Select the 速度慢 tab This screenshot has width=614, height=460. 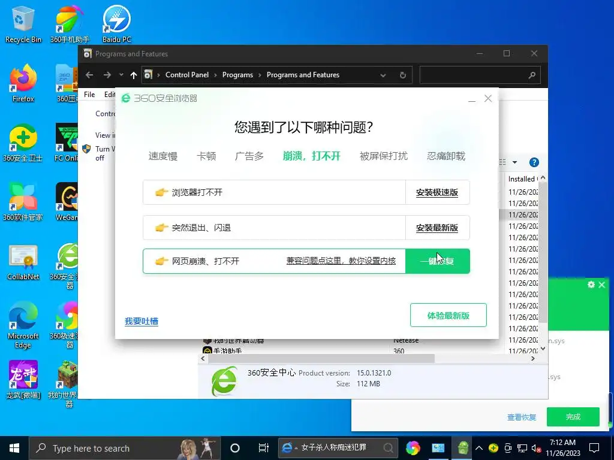pos(163,156)
